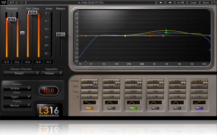Viewport: 217px width, 135px height.
Task: Select the orange 23 Hz band marker on graph
Action: coord(86,36)
